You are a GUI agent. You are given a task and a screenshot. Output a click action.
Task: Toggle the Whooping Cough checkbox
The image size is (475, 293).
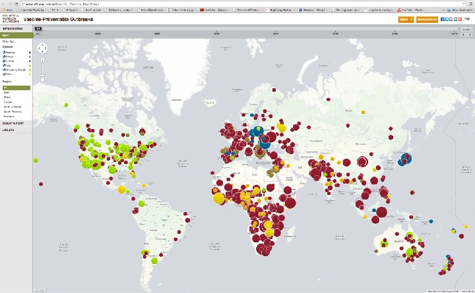tap(3, 70)
